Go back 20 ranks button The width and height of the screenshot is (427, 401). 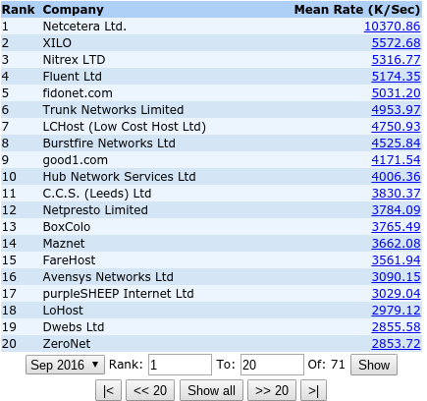click(x=150, y=390)
